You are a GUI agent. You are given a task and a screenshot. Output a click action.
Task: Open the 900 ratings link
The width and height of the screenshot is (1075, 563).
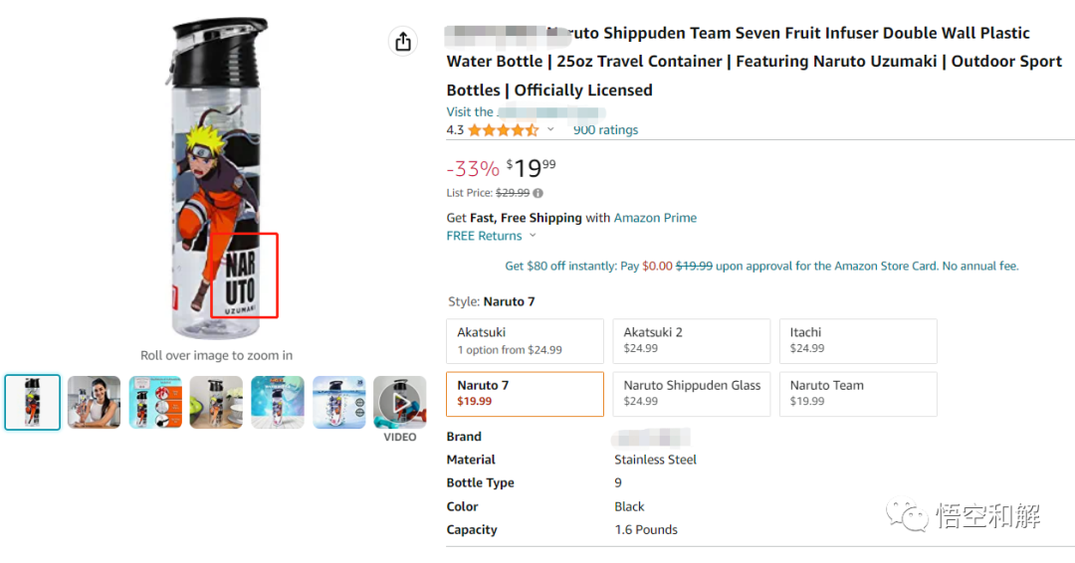[605, 130]
